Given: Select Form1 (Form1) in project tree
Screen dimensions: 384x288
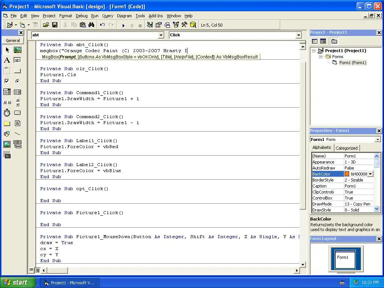Looking at the screenshot, I should 352,63.
